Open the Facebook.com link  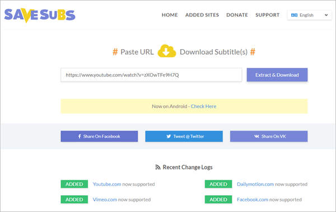tap(253, 200)
